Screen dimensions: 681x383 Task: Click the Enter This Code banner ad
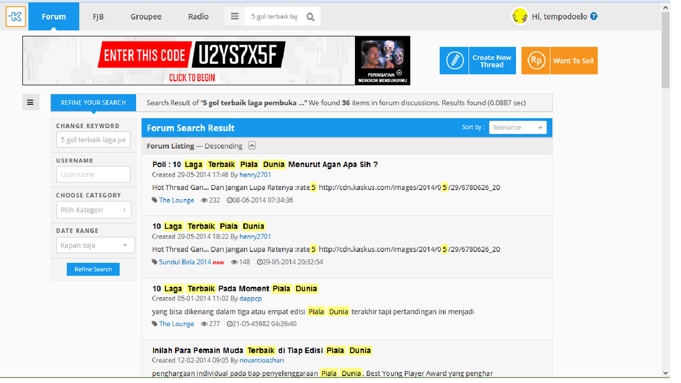(x=216, y=61)
